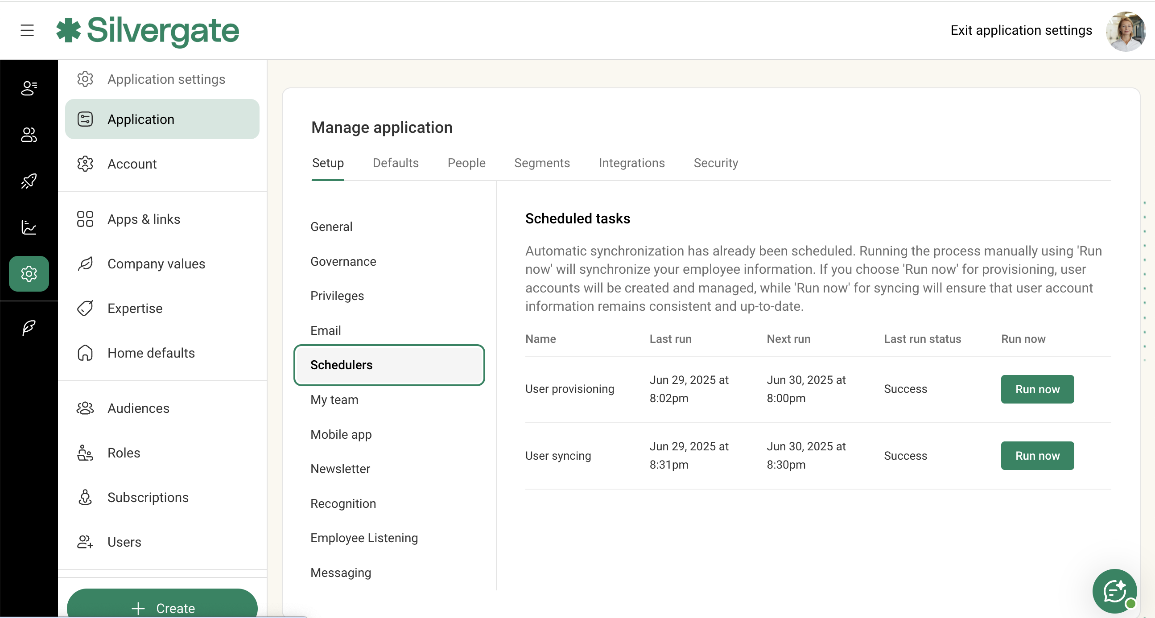Viewport: 1155px width, 618px height.
Task: Open the Security tab
Action: pos(716,163)
